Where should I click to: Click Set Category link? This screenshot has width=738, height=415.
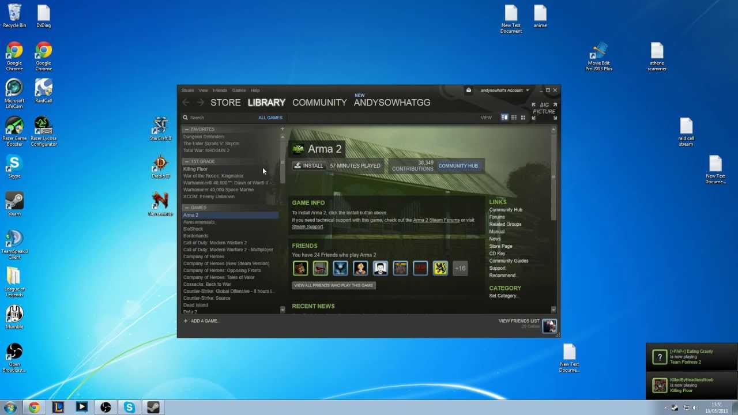pyautogui.click(x=504, y=296)
